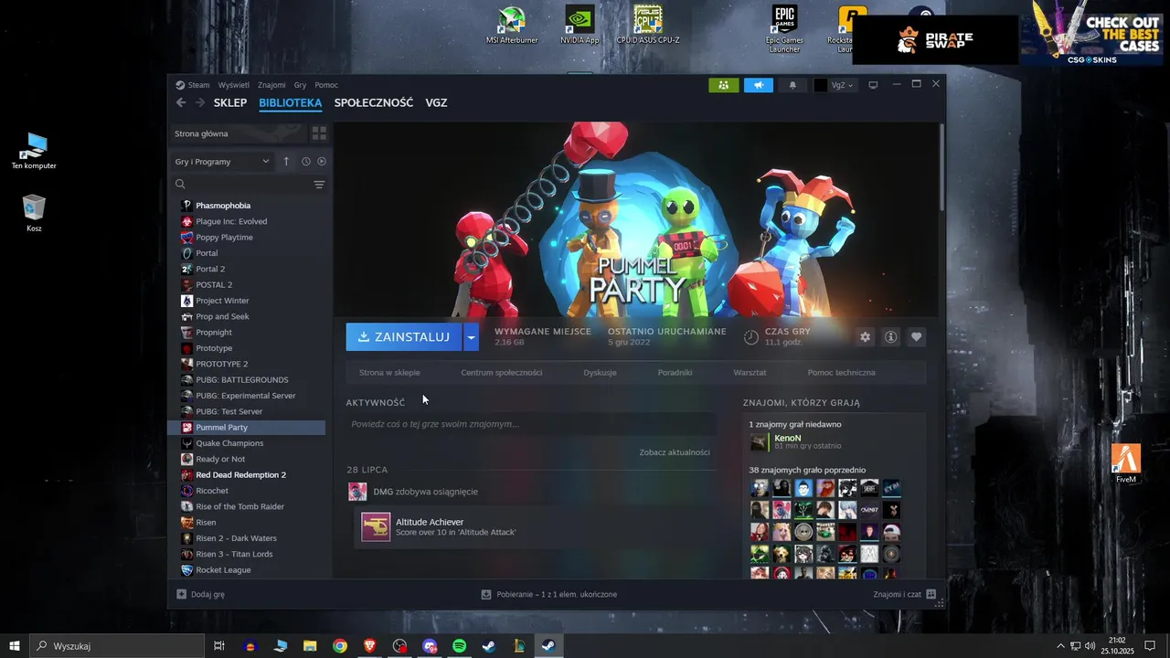Go forward with the right arrow
The width and height of the screenshot is (1170, 658).
tap(200, 102)
